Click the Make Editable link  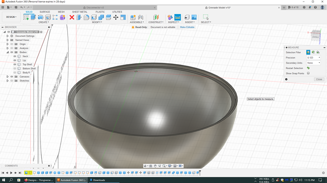click(x=187, y=27)
